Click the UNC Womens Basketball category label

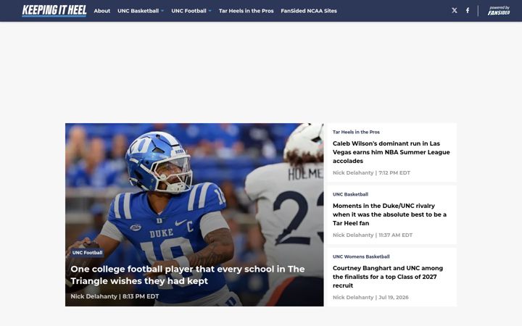pyautogui.click(x=361, y=256)
